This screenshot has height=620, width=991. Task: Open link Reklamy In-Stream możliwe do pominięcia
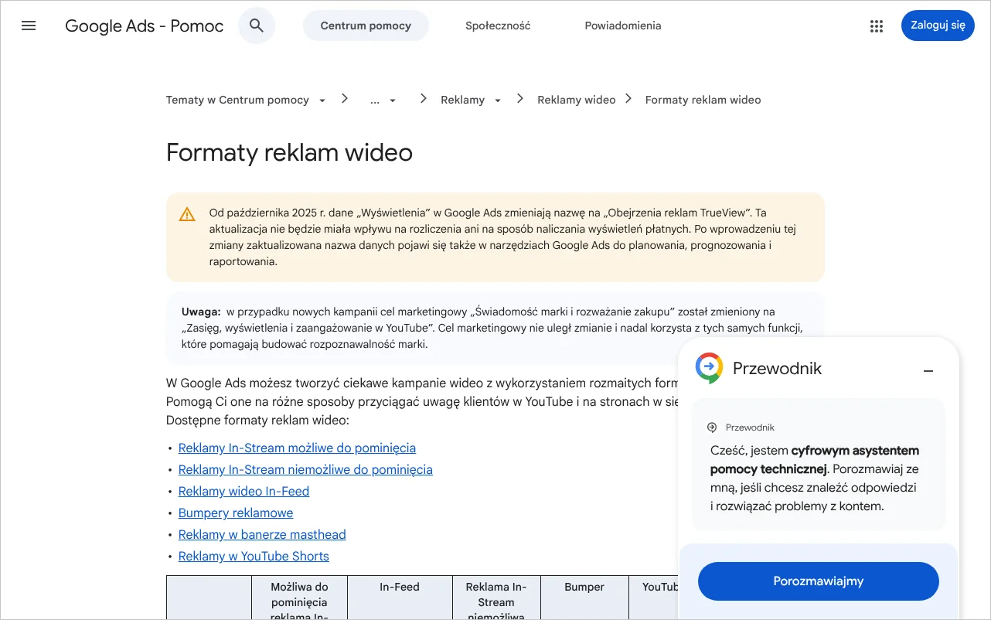tap(297, 448)
